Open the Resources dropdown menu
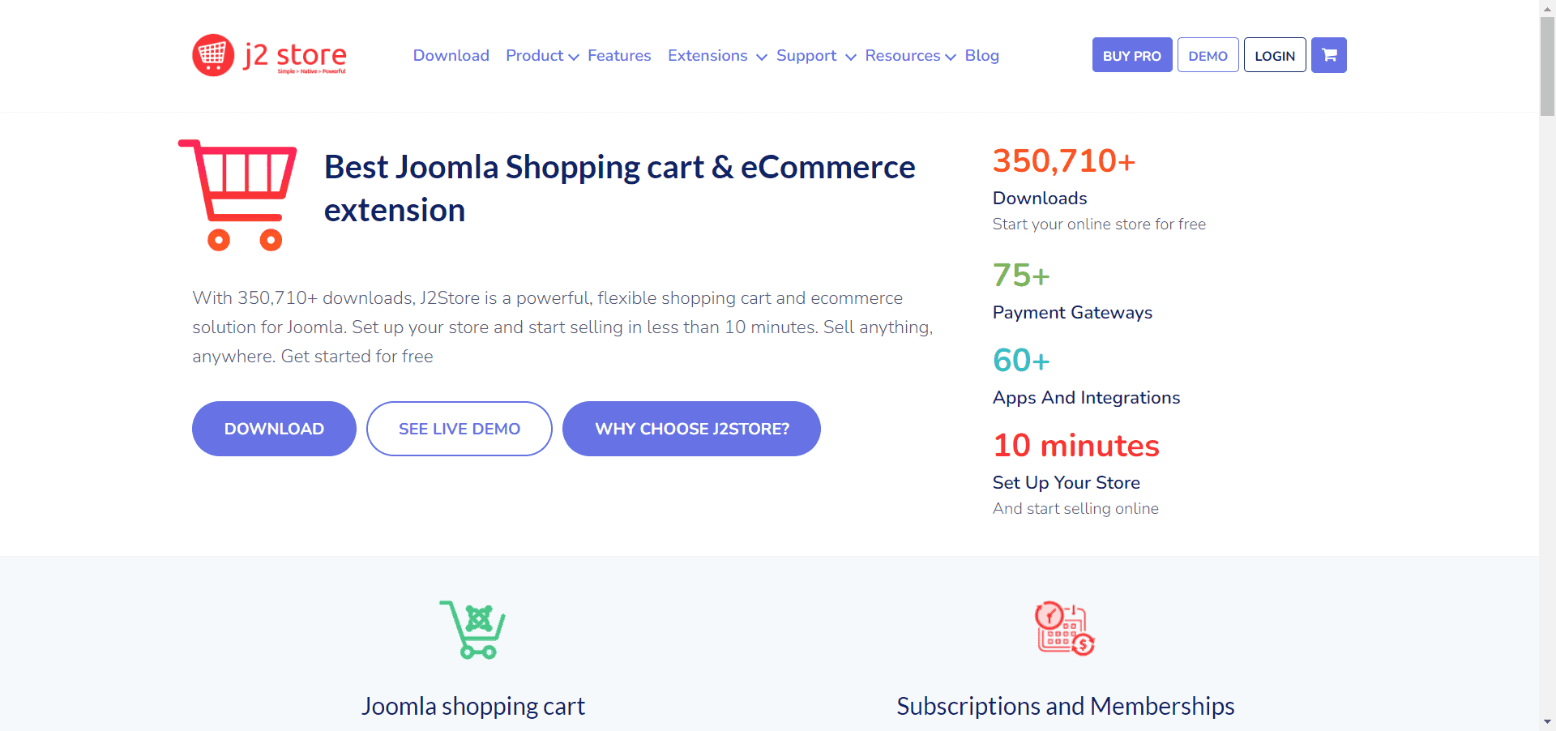1556x731 pixels. click(x=910, y=56)
